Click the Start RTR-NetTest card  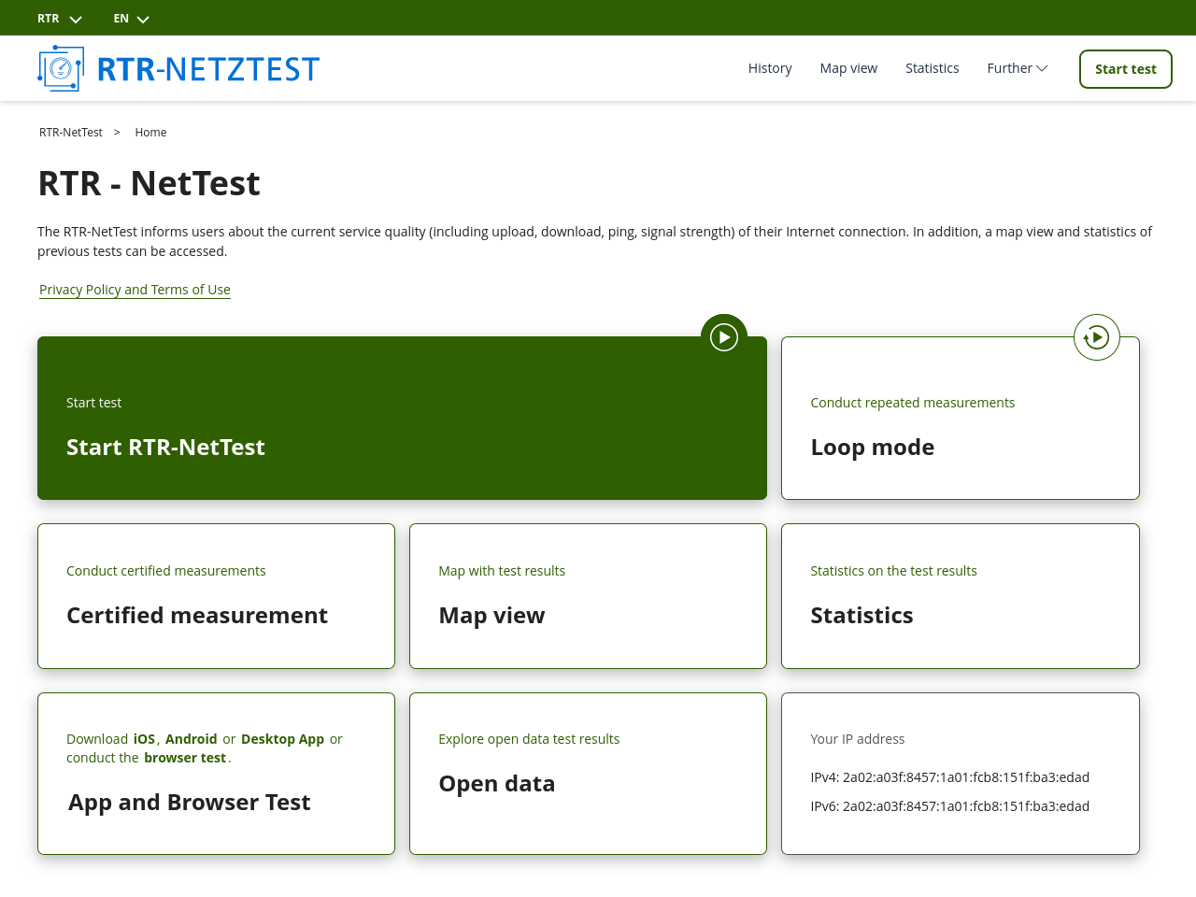402,418
